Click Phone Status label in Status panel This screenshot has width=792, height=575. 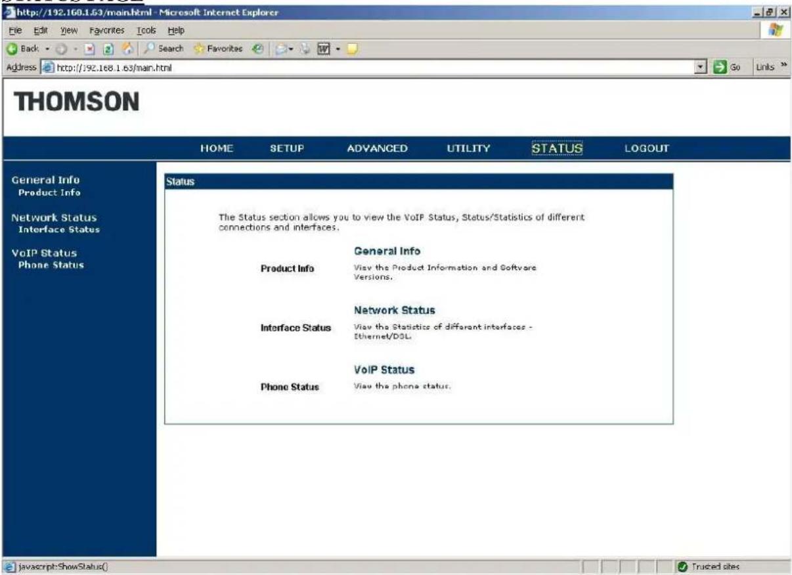click(x=290, y=387)
